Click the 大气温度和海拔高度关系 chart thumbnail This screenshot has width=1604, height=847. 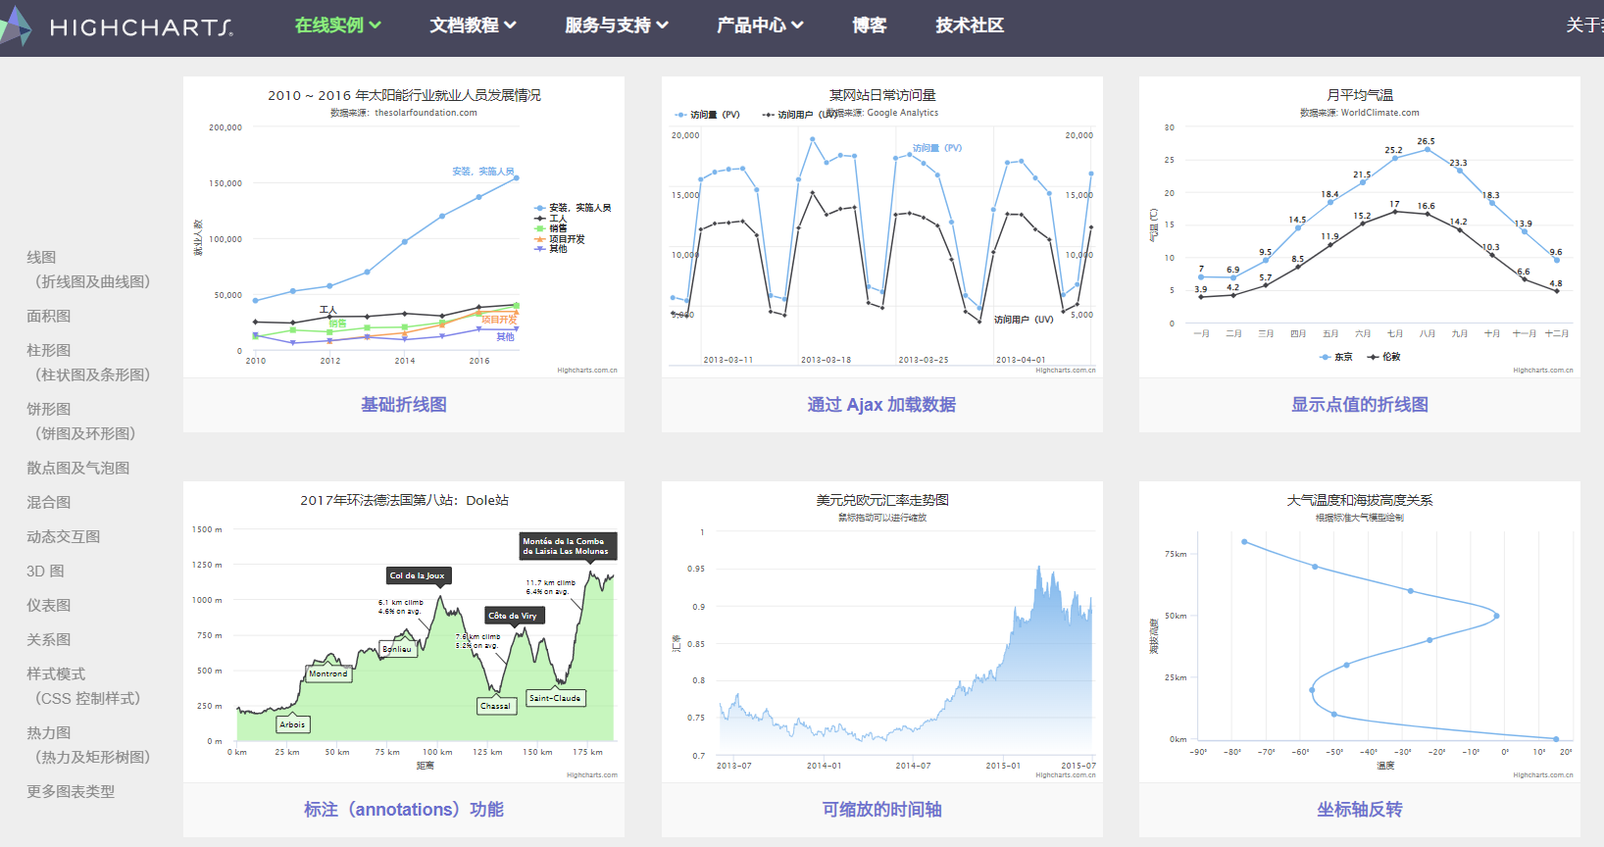(1360, 632)
